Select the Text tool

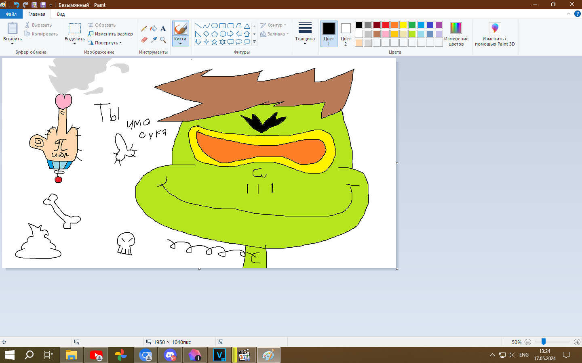(163, 29)
